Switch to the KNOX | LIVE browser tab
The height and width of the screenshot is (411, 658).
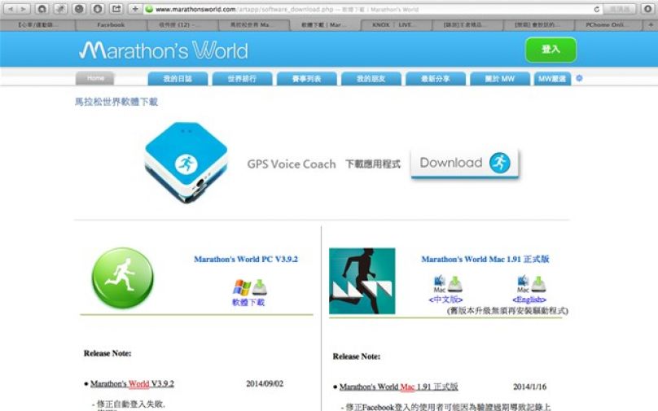click(397, 25)
